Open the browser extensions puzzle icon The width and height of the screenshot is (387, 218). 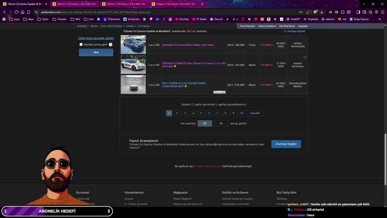coord(343,12)
